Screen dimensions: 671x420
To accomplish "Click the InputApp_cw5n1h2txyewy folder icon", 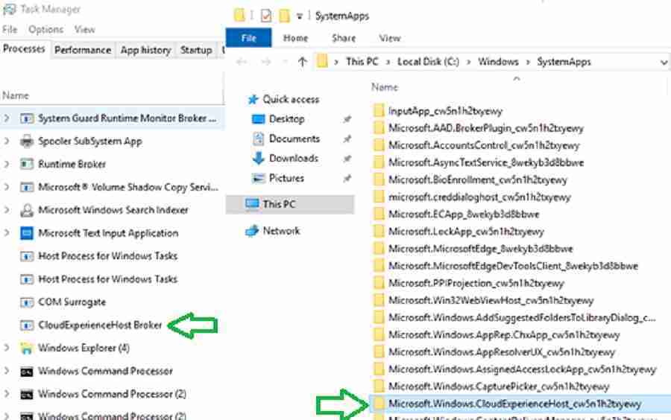I will (x=379, y=111).
